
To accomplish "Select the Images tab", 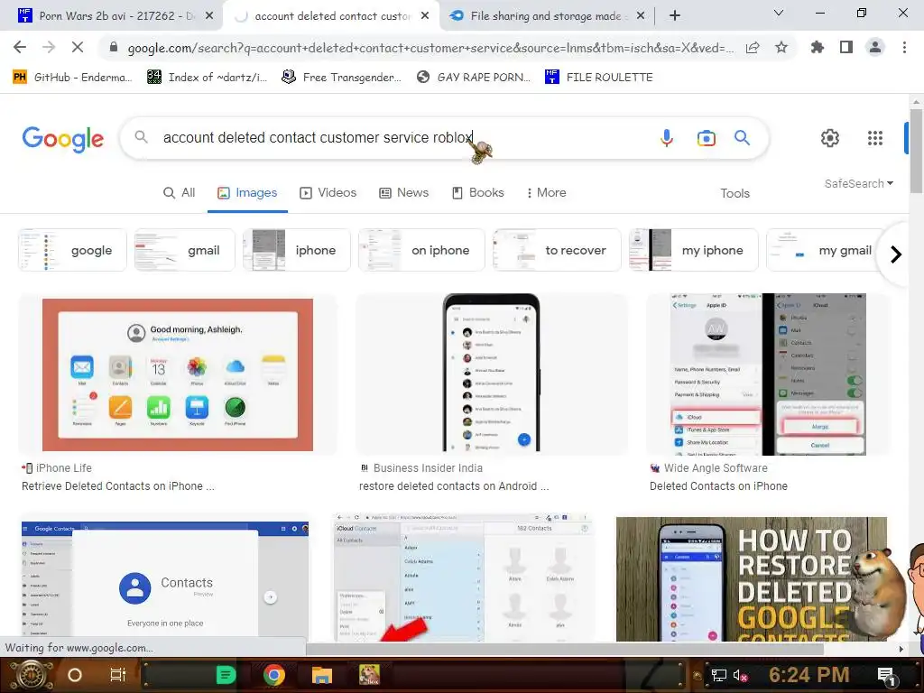I will tap(247, 193).
